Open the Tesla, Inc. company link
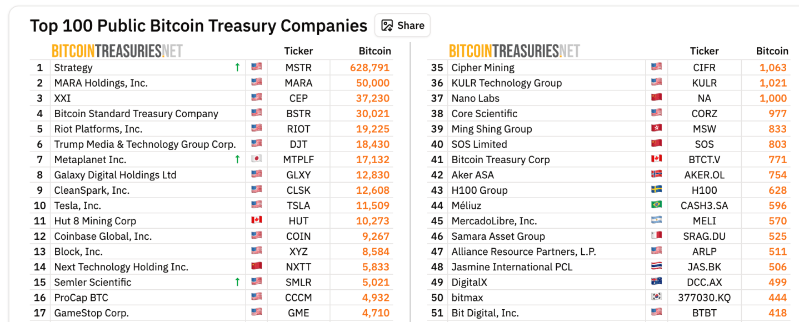The height and width of the screenshot is (322, 799). pos(77,205)
